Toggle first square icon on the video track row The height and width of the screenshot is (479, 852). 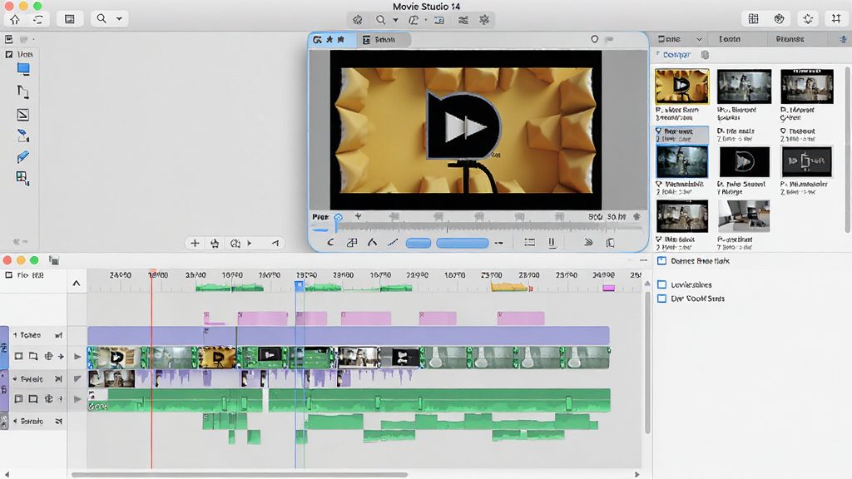click(x=18, y=356)
